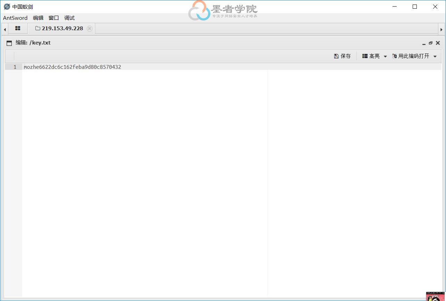Maximize the /key.txt editor panel

(431, 43)
